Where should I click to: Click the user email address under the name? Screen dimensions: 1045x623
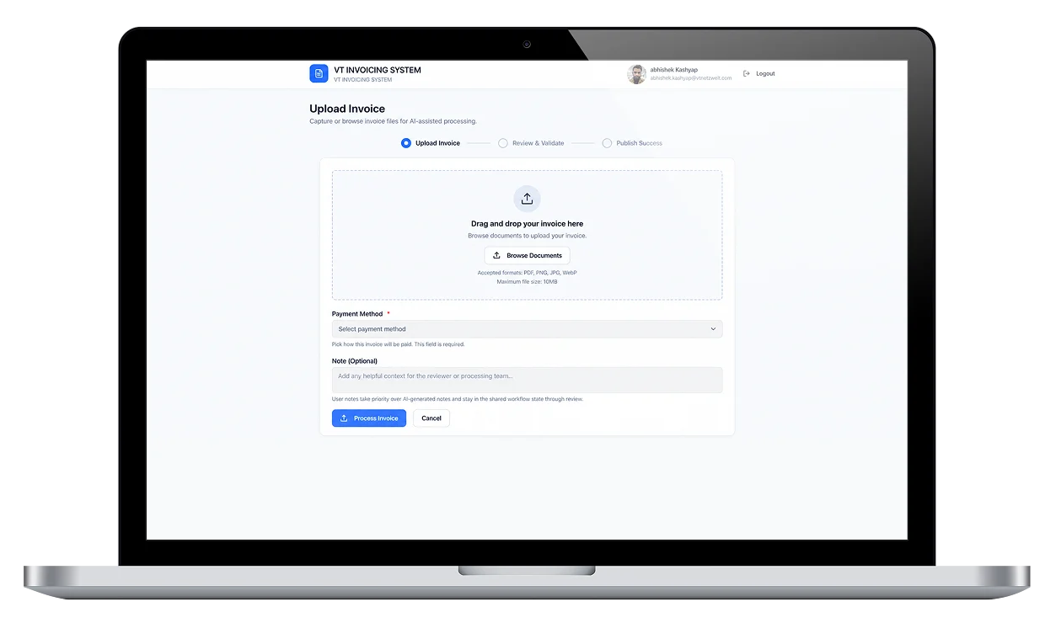[x=691, y=78]
